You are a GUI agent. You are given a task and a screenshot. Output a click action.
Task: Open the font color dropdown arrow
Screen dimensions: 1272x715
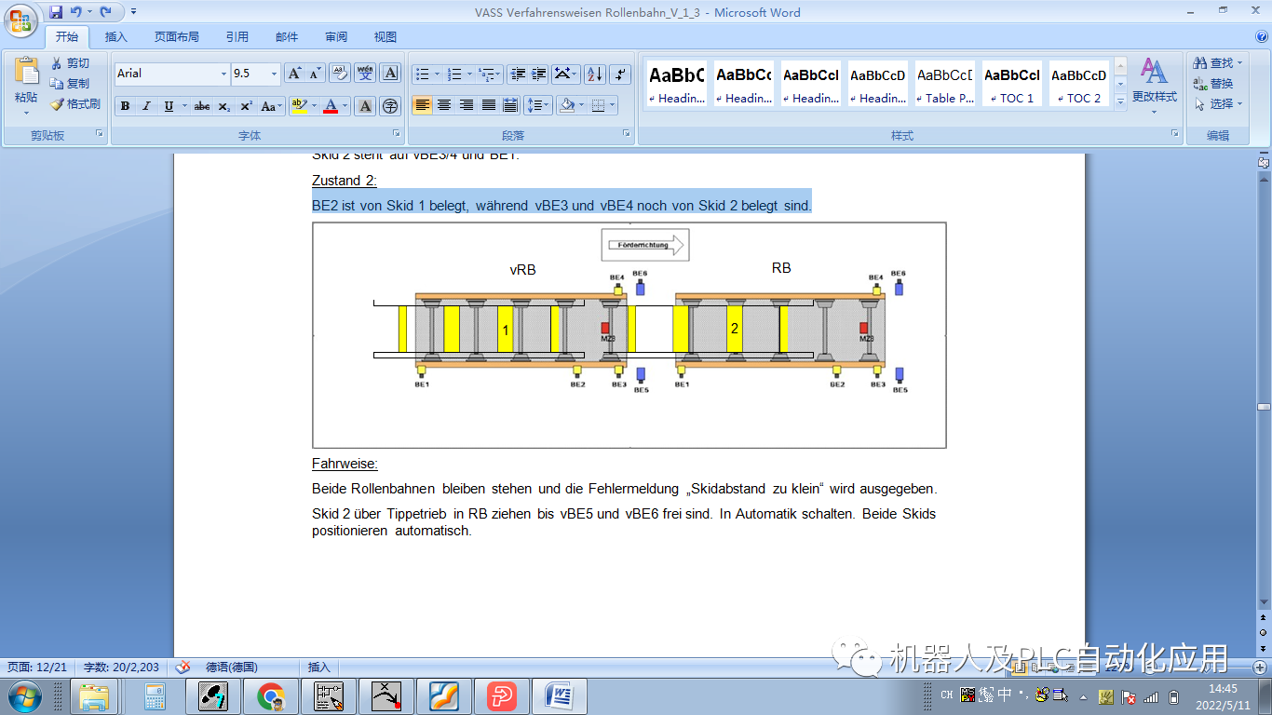coord(344,105)
